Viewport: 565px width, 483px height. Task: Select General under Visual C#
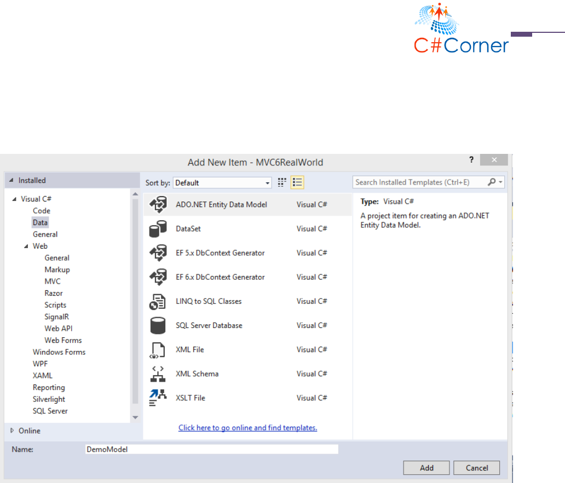click(x=45, y=234)
